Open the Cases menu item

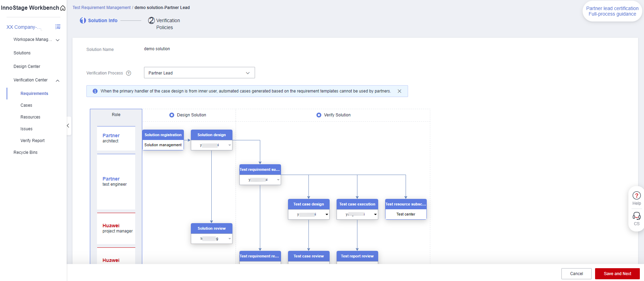(26, 105)
